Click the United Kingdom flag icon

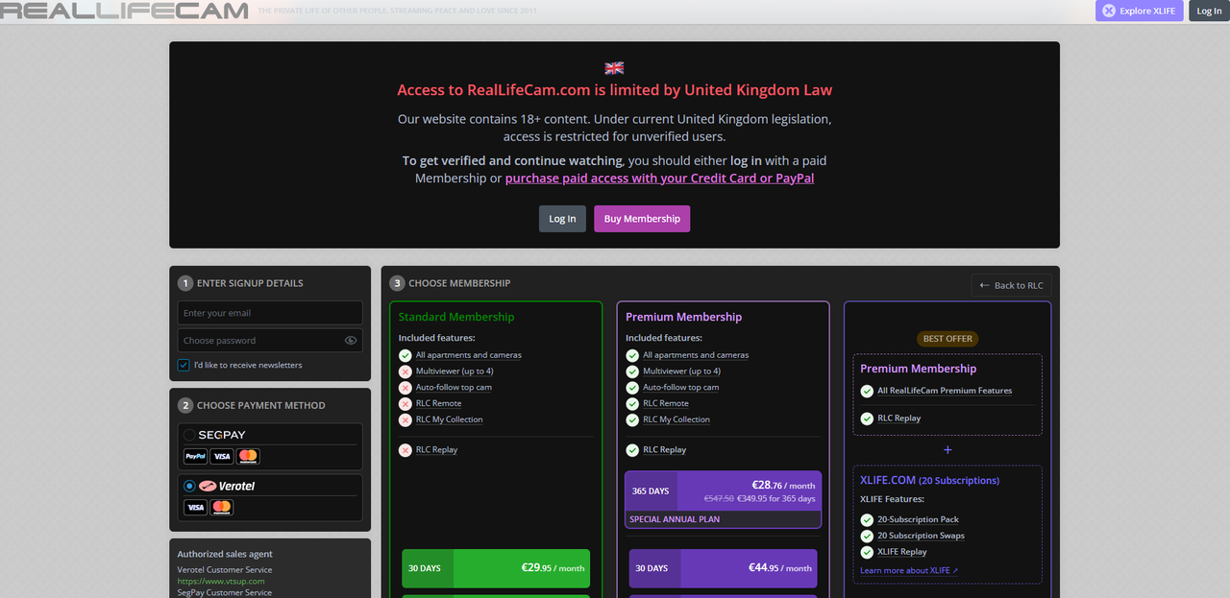point(614,68)
